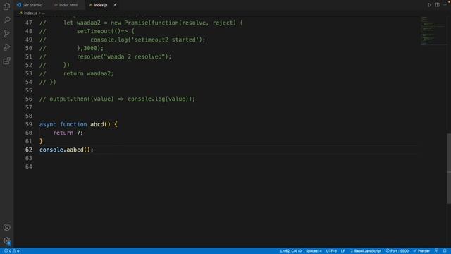451x254 pixels.
Task: Click line number 59 in gutter
Action: pyautogui.click(x=28, y=124)
